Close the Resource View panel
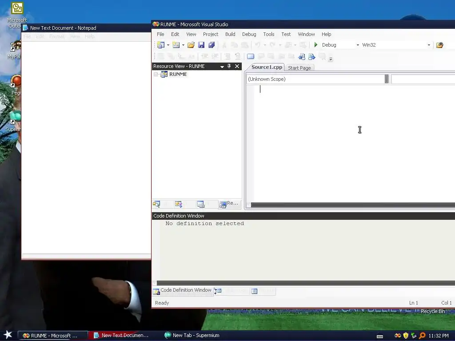 point(237,66)
